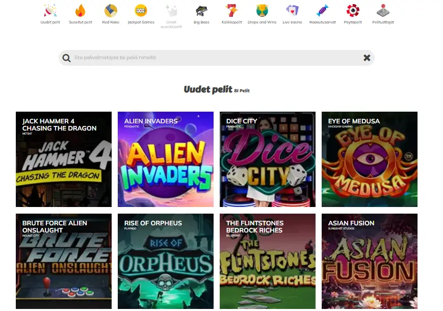Choose the Jackpot Games icon
Image resolution: width=443 pixels, height=311 pixels.
(x=141, y=11)
